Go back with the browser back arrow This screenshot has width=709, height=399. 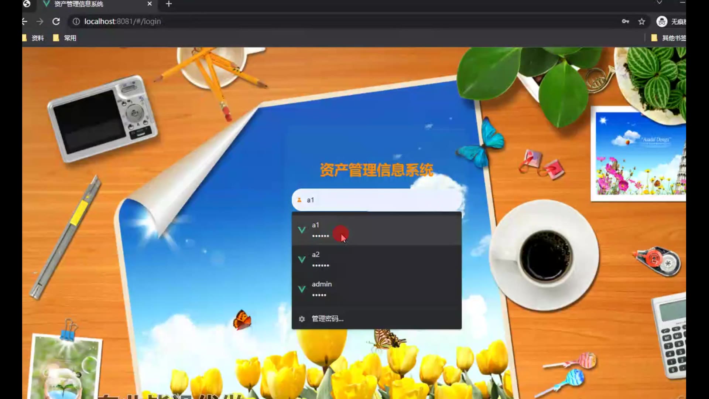pyautogui.click(x=25, y=21)
